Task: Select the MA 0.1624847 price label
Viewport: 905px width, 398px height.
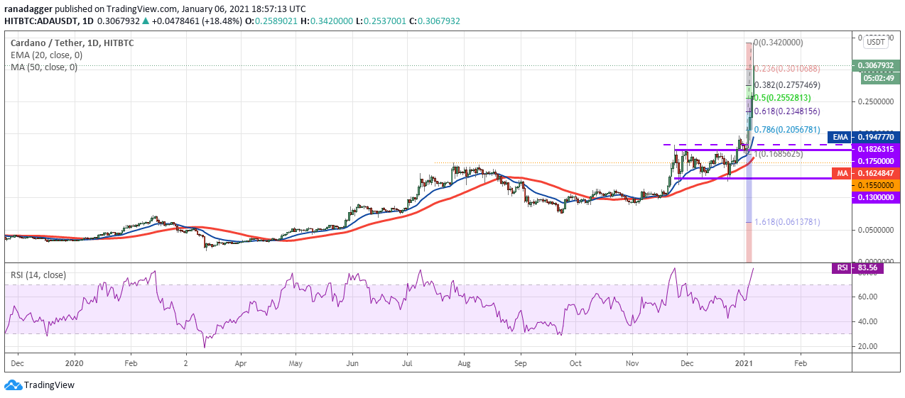Action: [867, 172]
